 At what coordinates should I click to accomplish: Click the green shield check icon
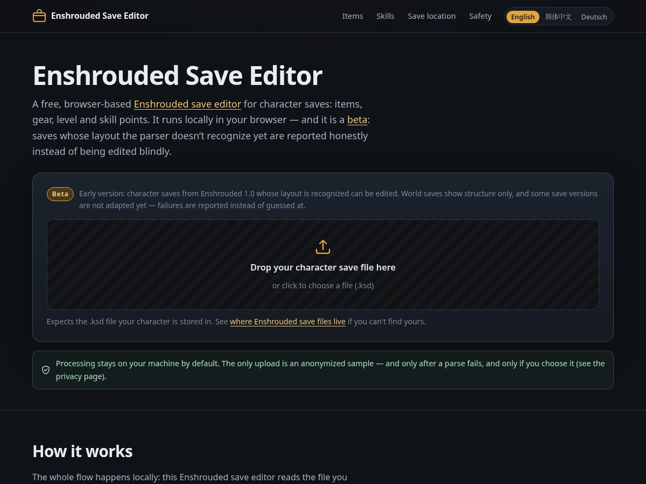coord(46,370)
